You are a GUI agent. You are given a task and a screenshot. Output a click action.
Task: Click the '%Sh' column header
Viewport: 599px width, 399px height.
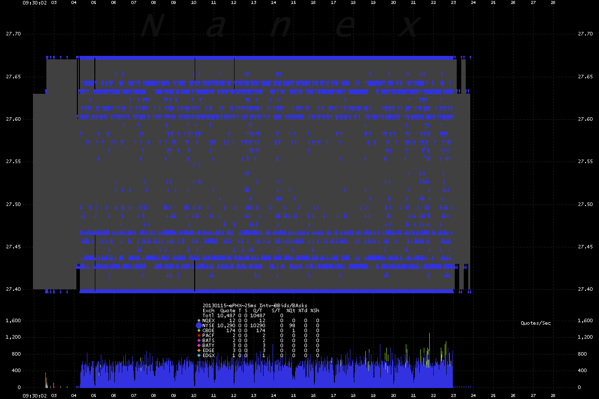[x=315, y=310]
